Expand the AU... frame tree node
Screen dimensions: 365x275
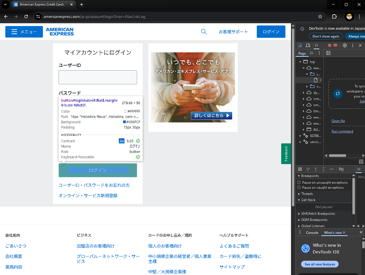point(304,130)
